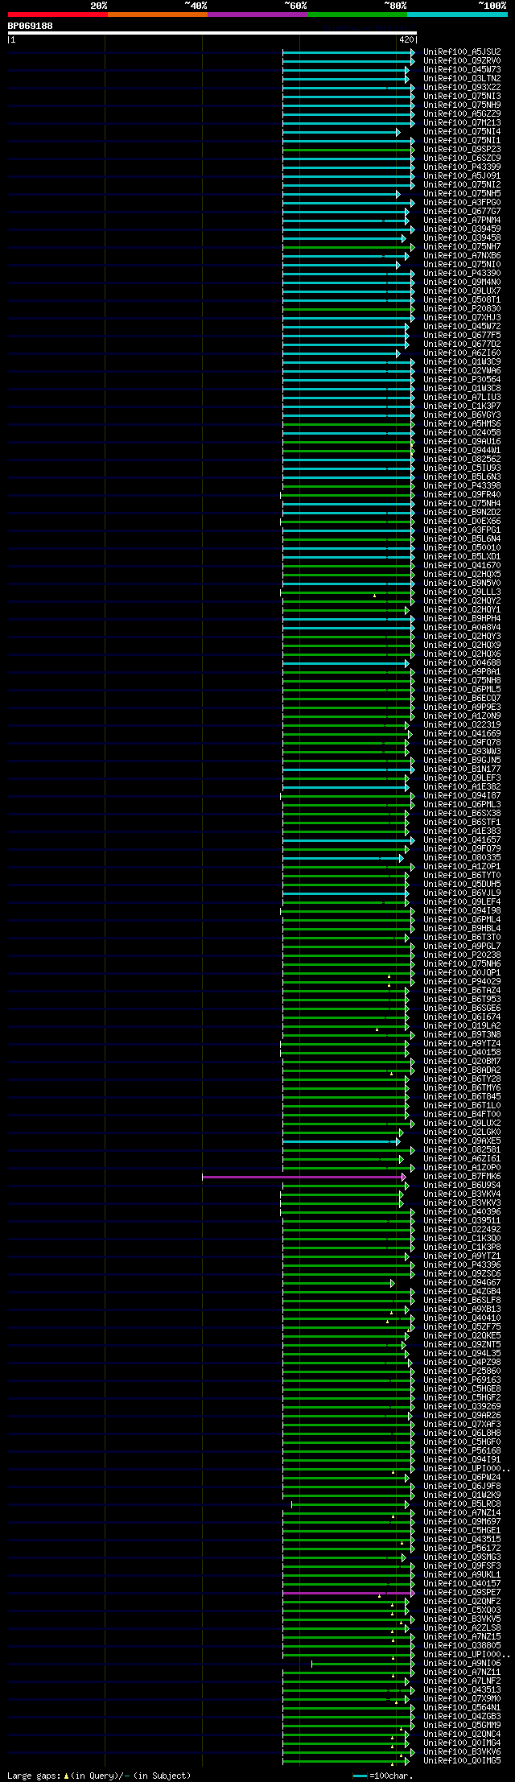Select the UniRef100_Q94G67 label

pos(462,1283)
